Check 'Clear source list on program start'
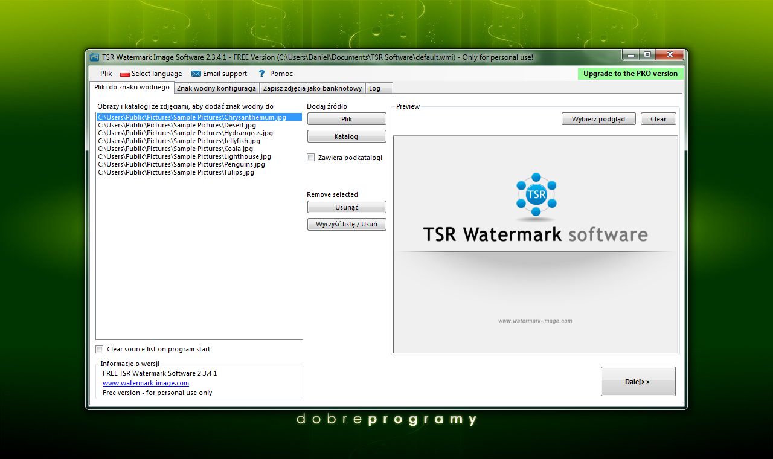The width and height of the screenshot is (773, 459). tap(99, 349)
